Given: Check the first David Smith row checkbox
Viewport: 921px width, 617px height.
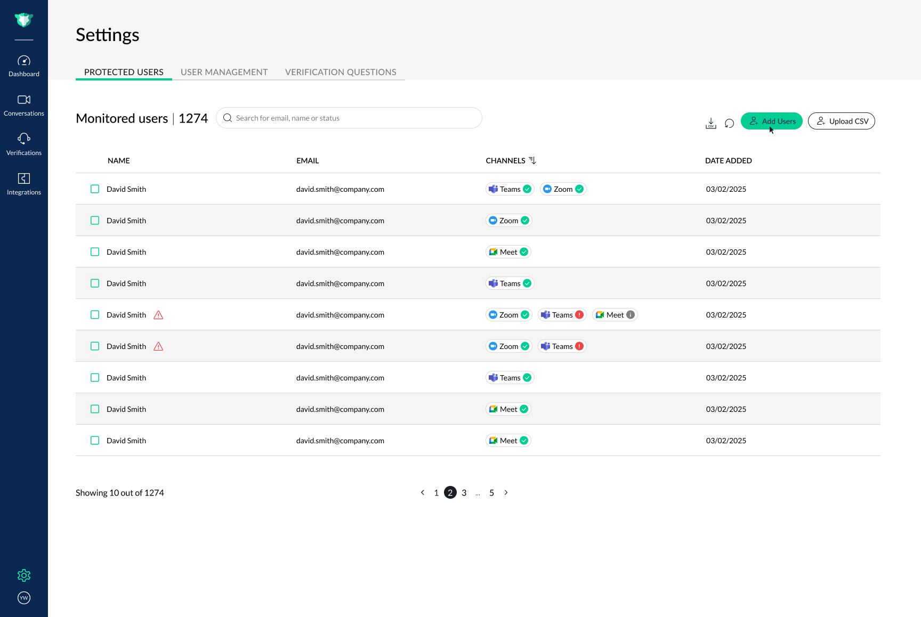Looking at the screenshot, I should [x=95, y=189].
